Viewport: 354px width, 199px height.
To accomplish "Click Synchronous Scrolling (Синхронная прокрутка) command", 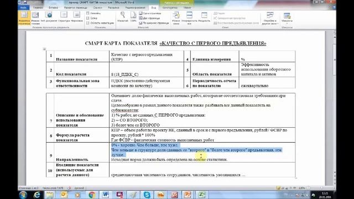I will 230,18.
